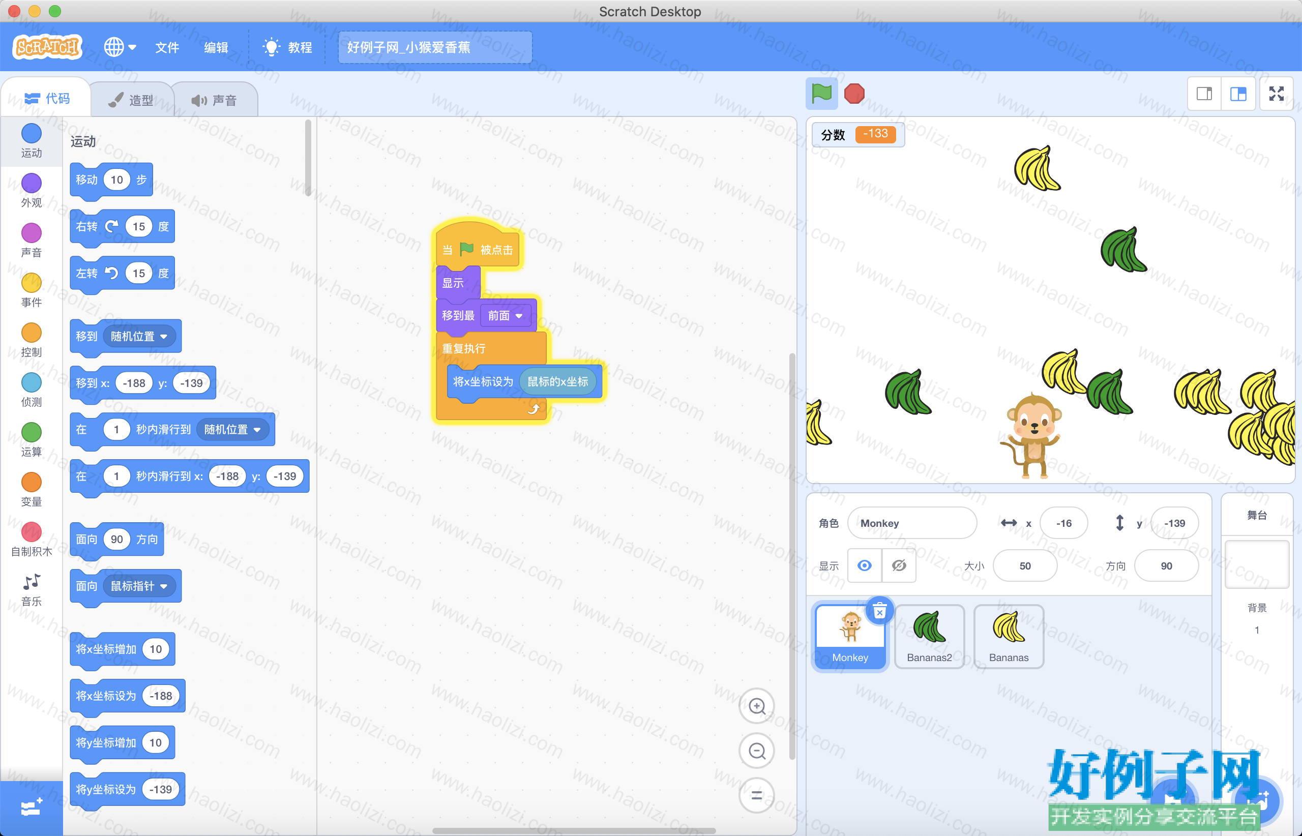Click the sprite name field Monkey
The image size is (1302, 836).
(912, 523)
